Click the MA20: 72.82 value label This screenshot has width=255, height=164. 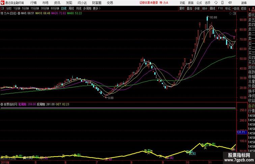59,13
